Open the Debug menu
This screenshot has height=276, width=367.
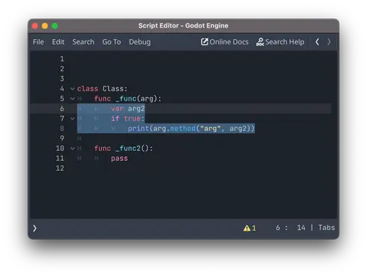point(140,42)
